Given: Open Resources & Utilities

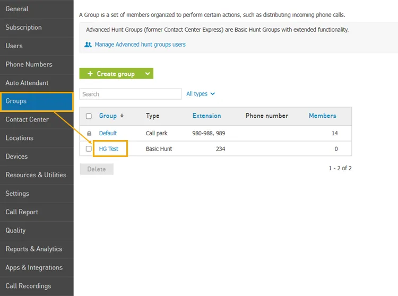Looking at the screenshot, I should [x=37, y=175].
